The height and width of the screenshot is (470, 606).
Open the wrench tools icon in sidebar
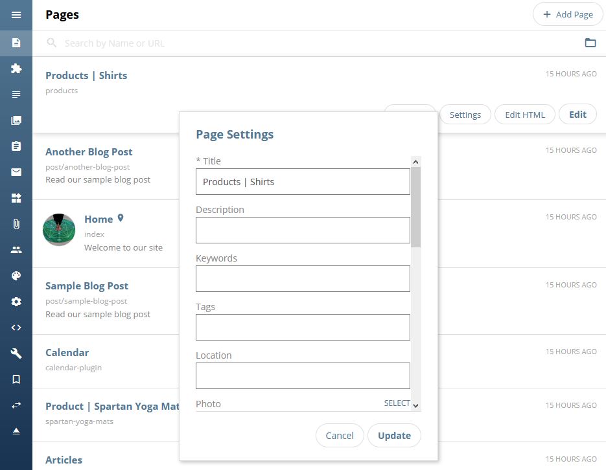[16, 353]
